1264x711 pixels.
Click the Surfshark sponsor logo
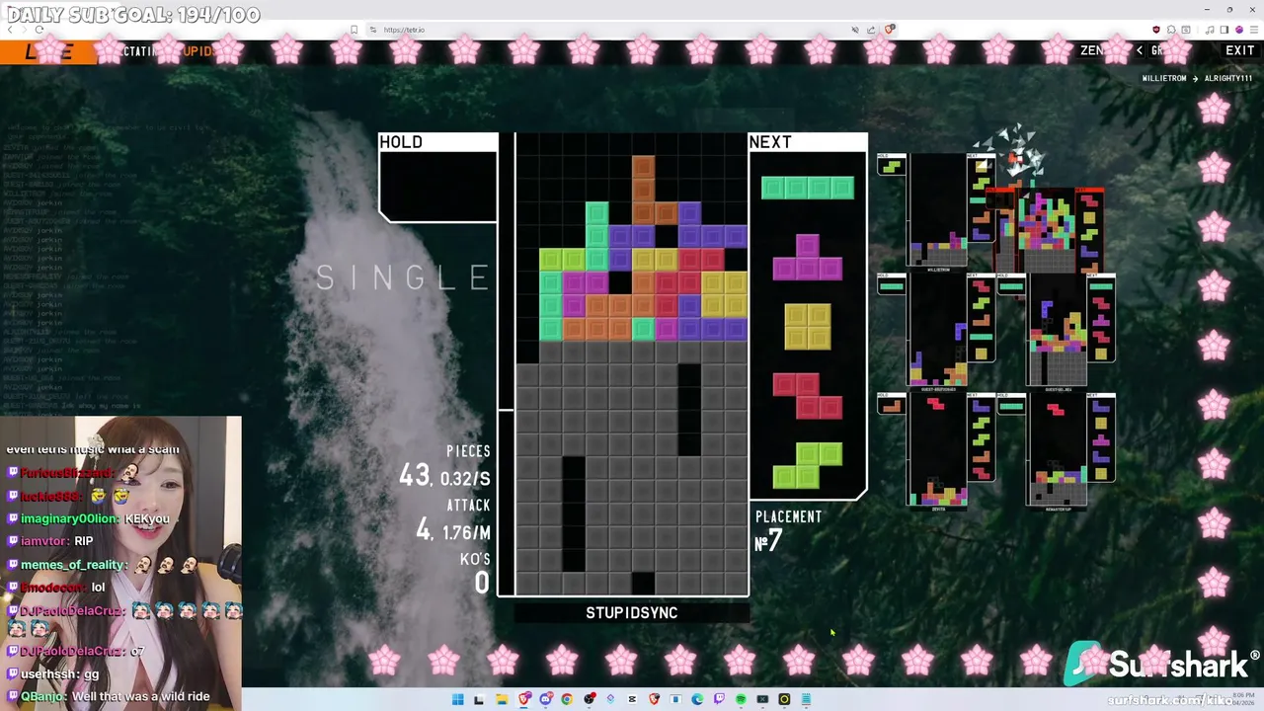click(x=1161, y=665)
